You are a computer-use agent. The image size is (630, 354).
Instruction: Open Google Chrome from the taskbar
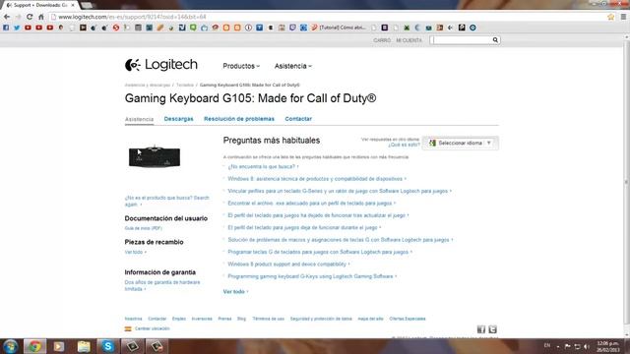(35, 346)
